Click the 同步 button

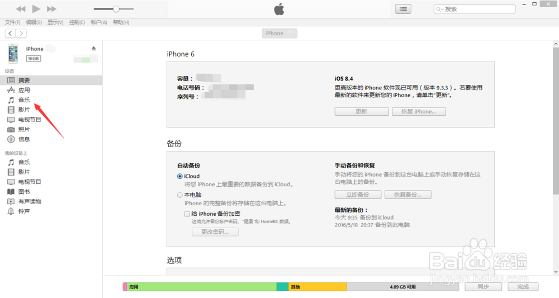(x=484, y=287)
